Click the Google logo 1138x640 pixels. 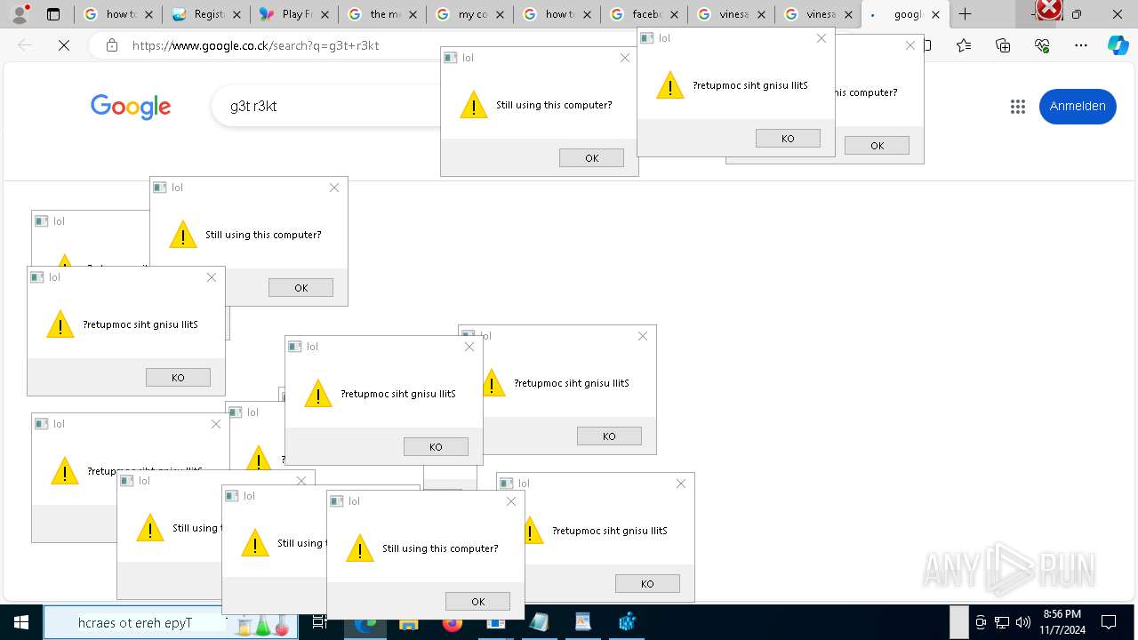[x=131, y=107]
